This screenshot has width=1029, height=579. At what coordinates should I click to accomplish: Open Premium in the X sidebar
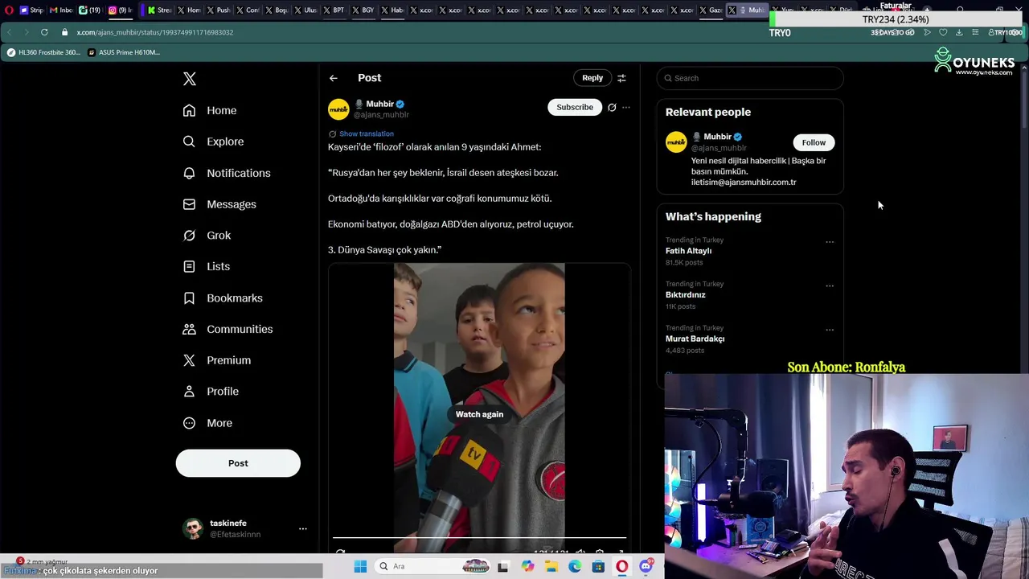tap(217, 360)
